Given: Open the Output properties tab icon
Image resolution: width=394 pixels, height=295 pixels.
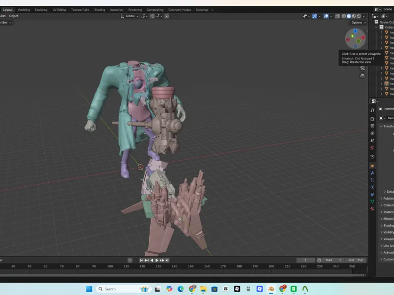Looking at the screenshot, I should coord(372,126).
